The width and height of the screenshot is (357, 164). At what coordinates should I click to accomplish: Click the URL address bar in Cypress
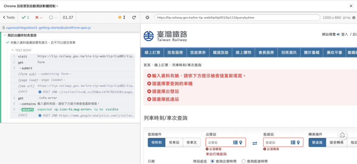pos(237,17)
